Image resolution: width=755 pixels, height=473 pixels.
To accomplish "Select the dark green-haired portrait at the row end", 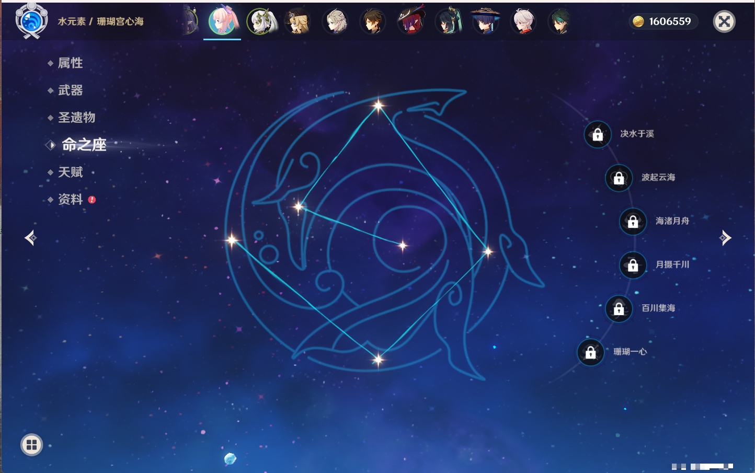I will (560, 22).
